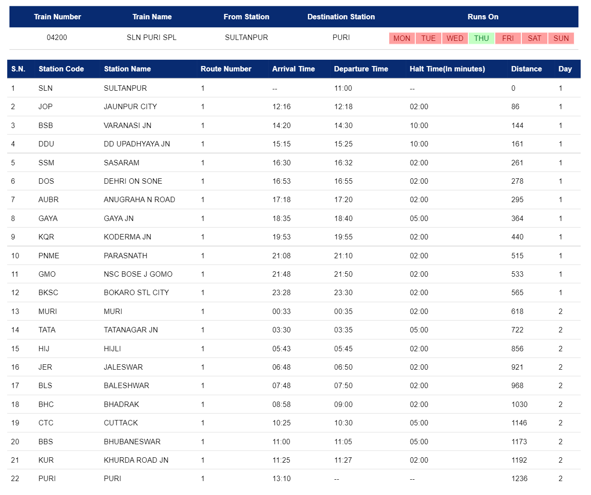Click the Arrival Time column header
Viewport: 591px width, 495px height.
click(293, 69)
